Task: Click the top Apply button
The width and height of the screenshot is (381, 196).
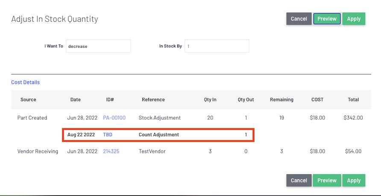Action: (x=354, y=19)
